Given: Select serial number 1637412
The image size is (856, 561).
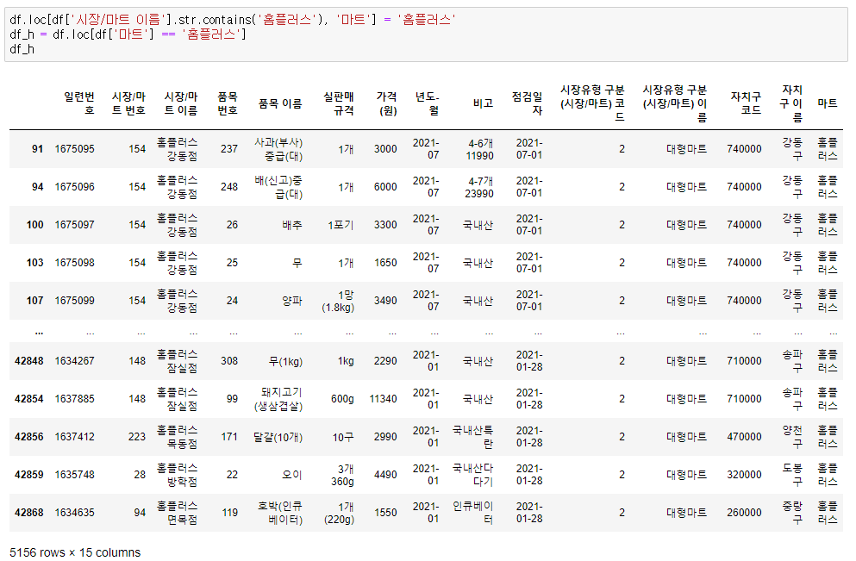Looking at the screenshot, I should [x=74, y=437].
